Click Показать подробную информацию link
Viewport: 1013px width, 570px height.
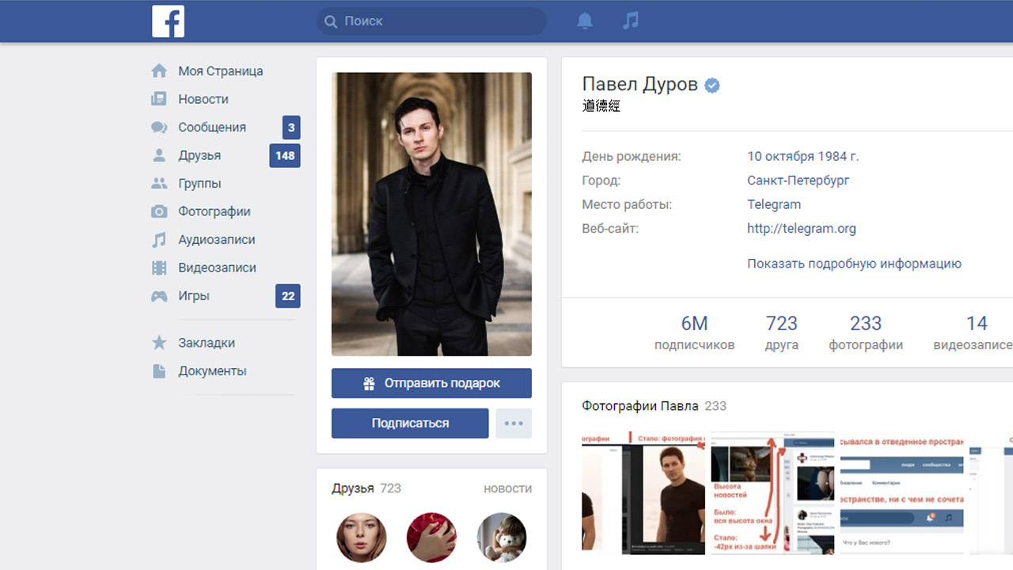tap(854, 264)
